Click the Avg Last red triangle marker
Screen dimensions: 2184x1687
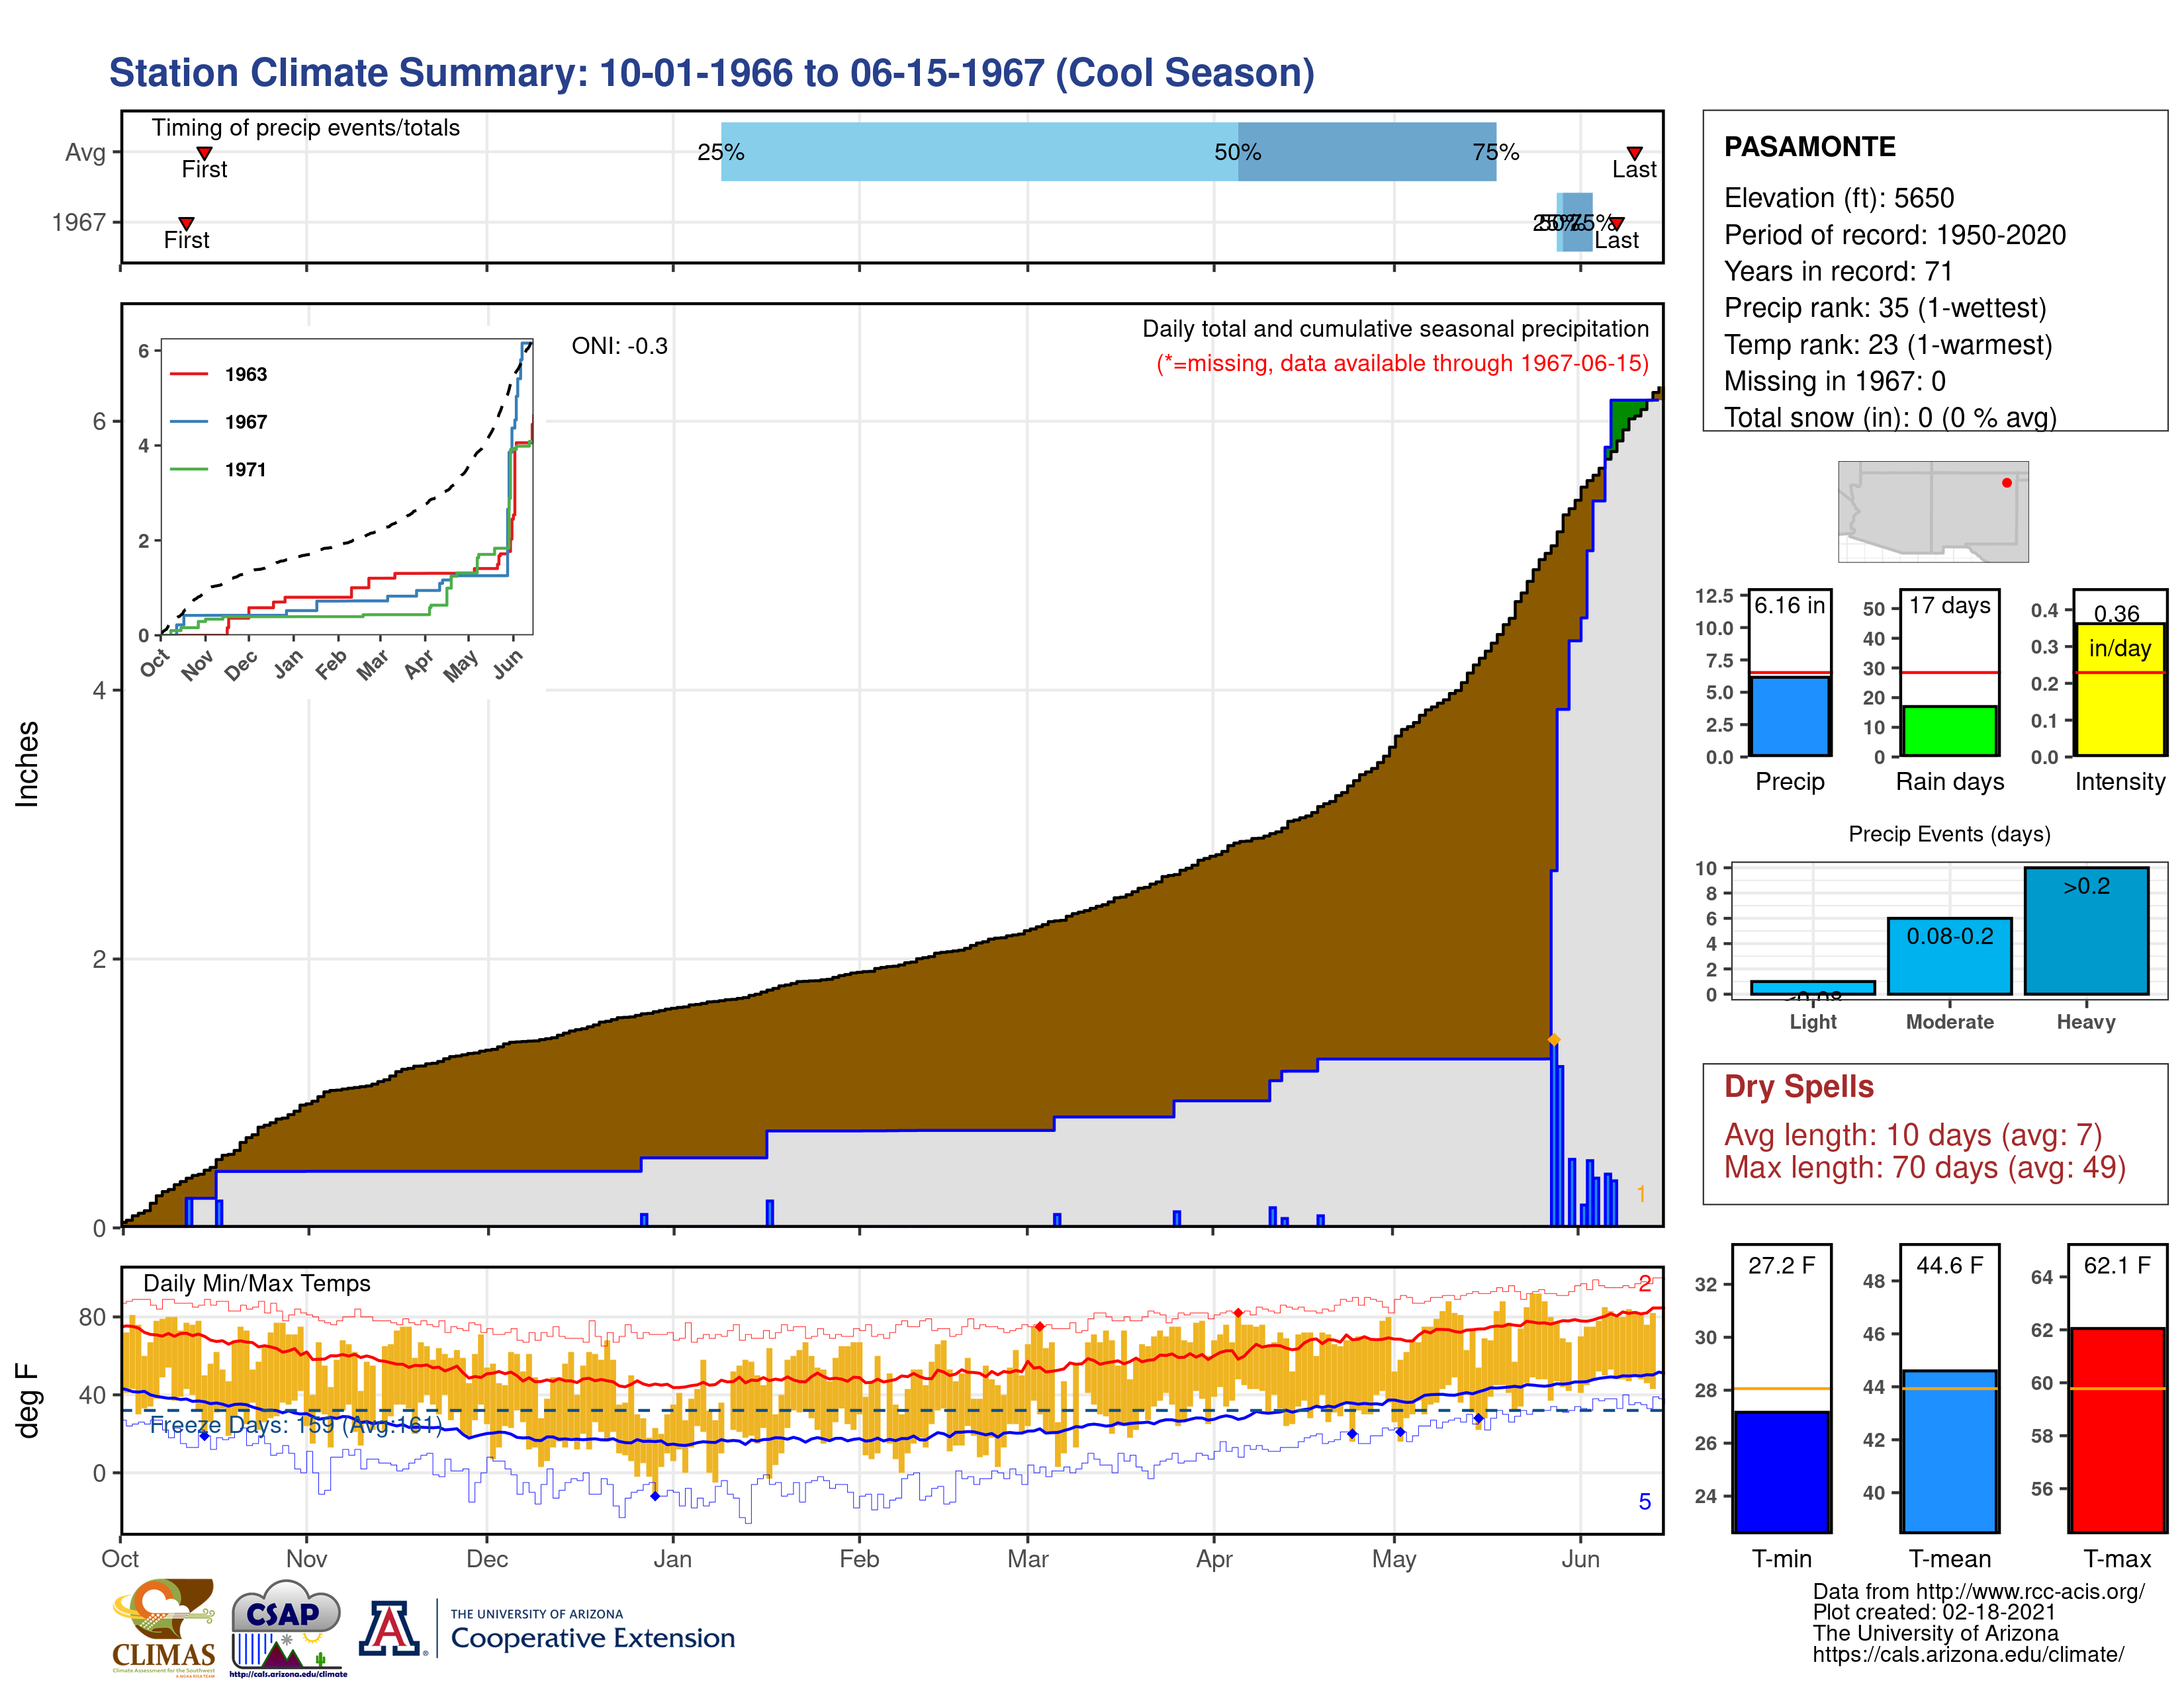(1634, 153)
